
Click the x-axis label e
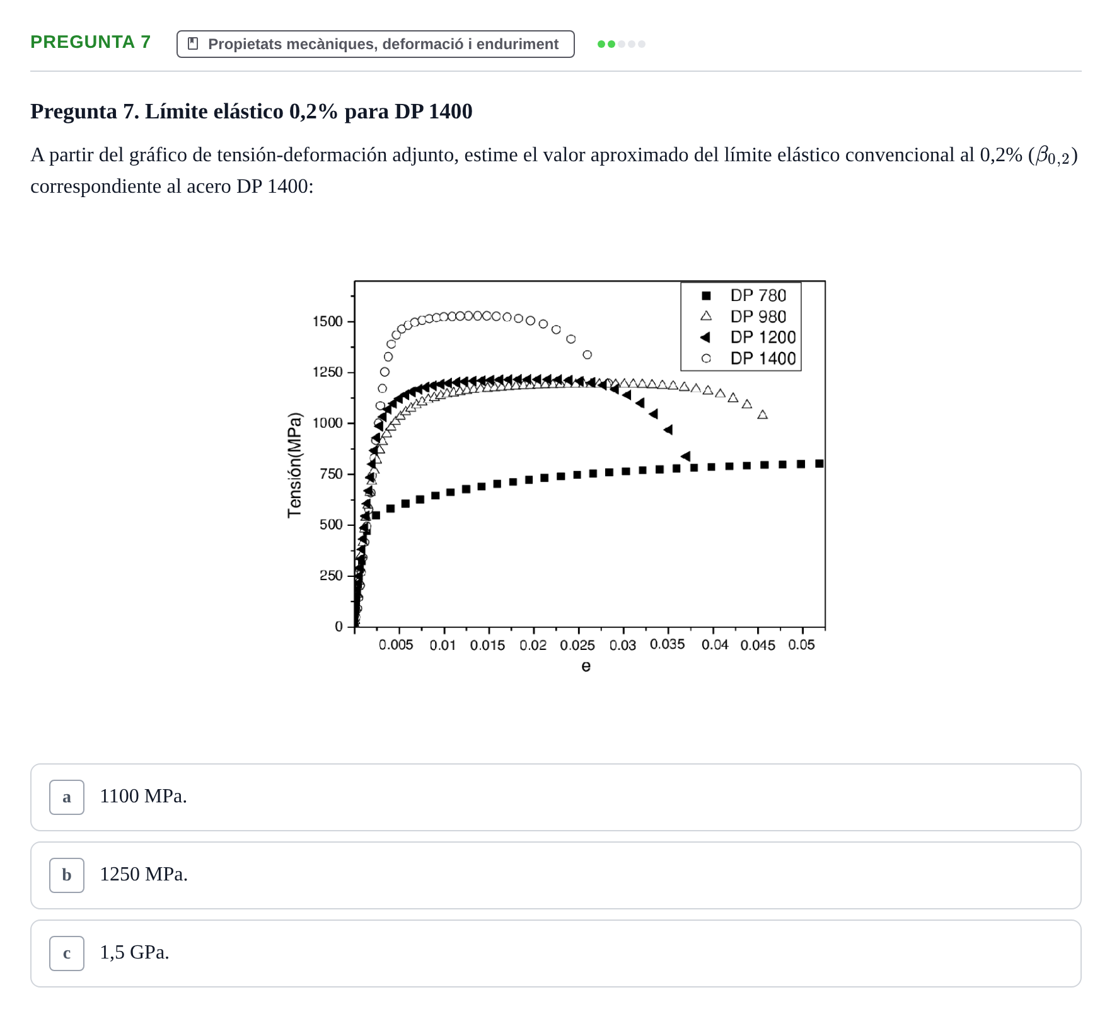click(x=586, y=666)
